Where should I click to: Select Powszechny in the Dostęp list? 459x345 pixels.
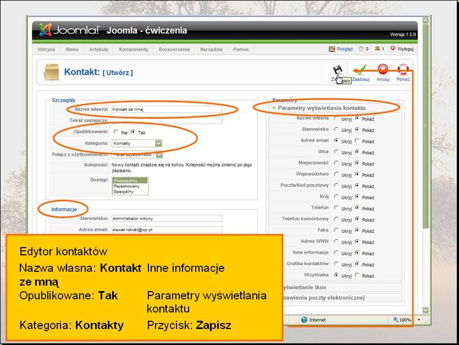point(130,180)
